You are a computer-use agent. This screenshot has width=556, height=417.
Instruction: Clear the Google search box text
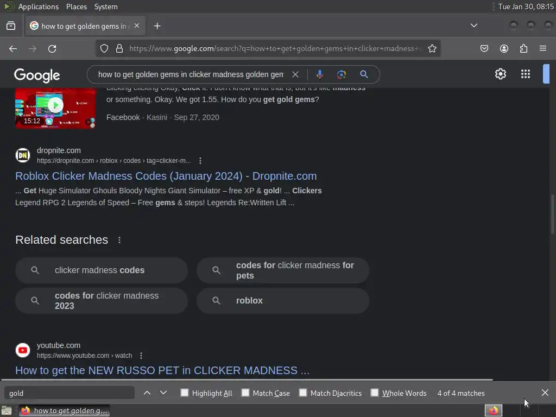(x=295, y=74)
